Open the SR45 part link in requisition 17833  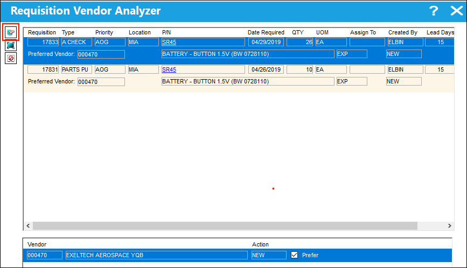pos(169,42)
